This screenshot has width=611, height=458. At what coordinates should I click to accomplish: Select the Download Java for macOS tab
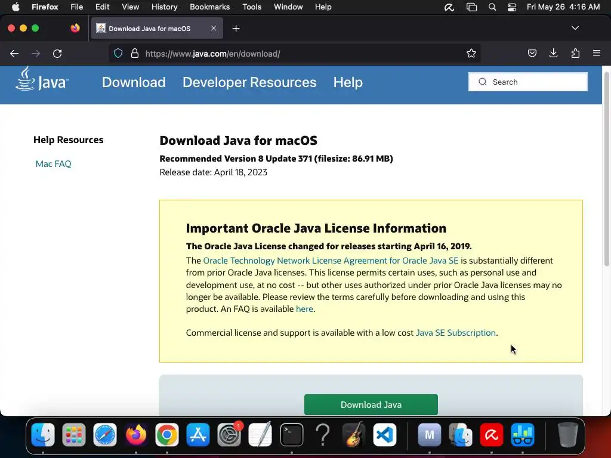[157, 28]
